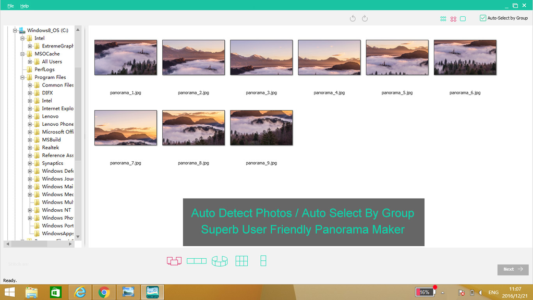This screenshot has height=300, width=533.
Task: Expand the Windows NT folder node
Action: click(30, 210)
